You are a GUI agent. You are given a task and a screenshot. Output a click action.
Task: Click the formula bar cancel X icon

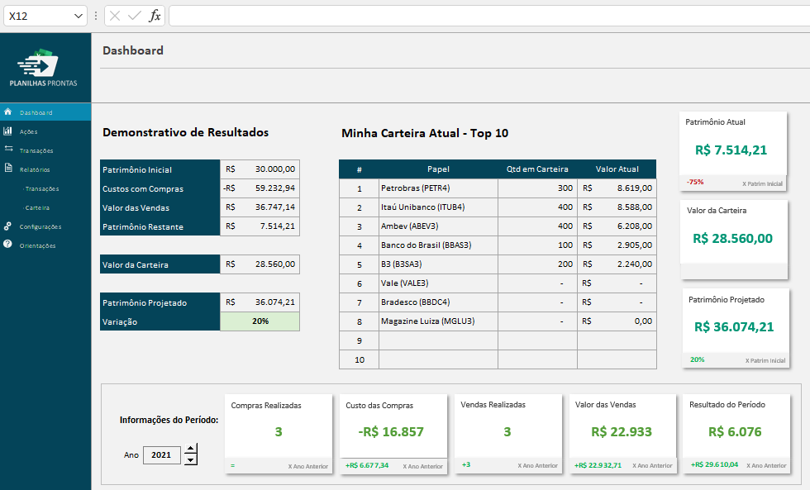click(115, 16)
